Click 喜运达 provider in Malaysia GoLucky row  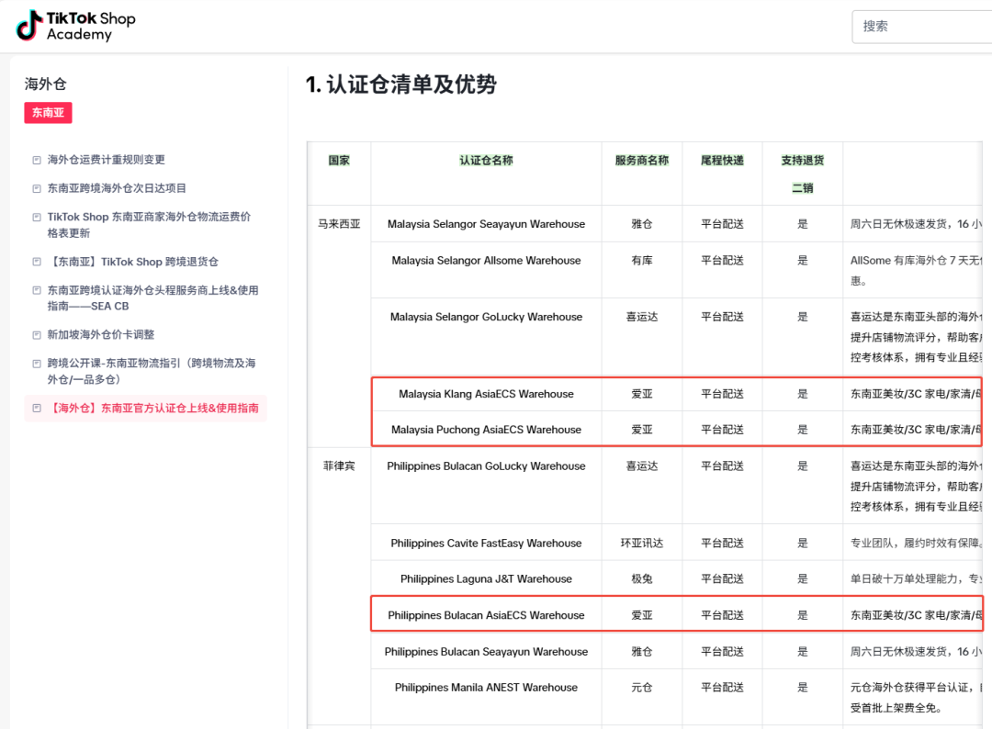pos(641,317)
